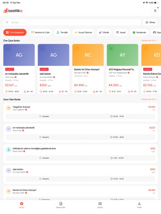The height and width of the screenshot is (214, 161).
Task: Click ACİL badge on özel asistan card
Action: click(44, 69)
